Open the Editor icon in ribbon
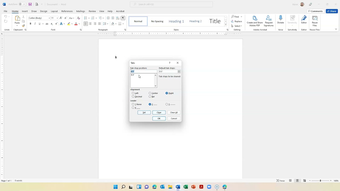The height and width of the screenshot is (191, 340). [304, 18]
